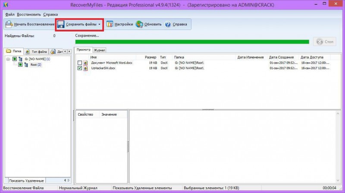Switch to the Просмотр tab
Image resolution: width=345 pixels, height=193 pixels.
(x=83, y=50)
